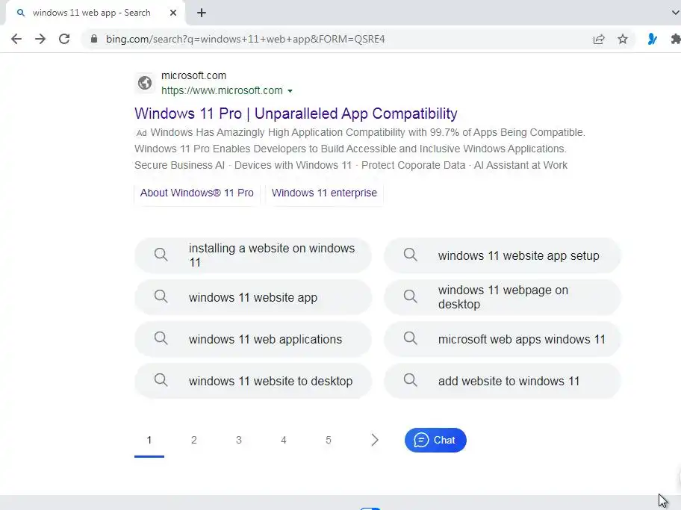The height and width of the screenshot is (510, 681).
Task: Bookmark this page with the star
Action: click(x=623, y=39)
